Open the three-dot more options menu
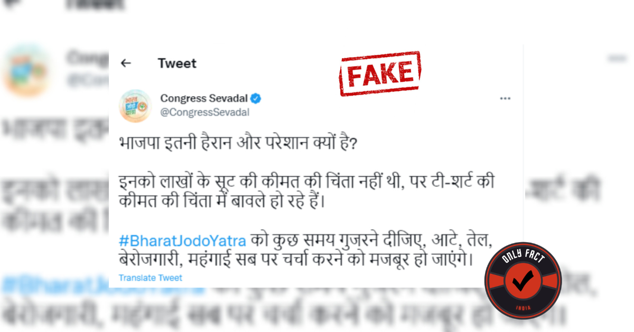Viewport: 634px width, 332px height. pos(506,98)
